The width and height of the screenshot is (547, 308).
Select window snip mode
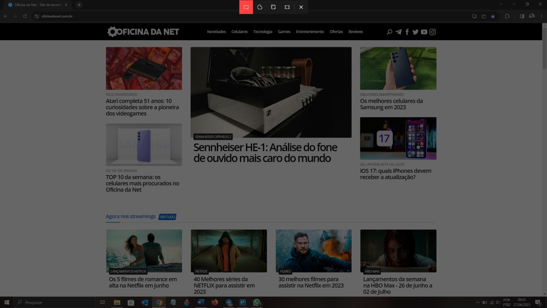click(273, 7)
